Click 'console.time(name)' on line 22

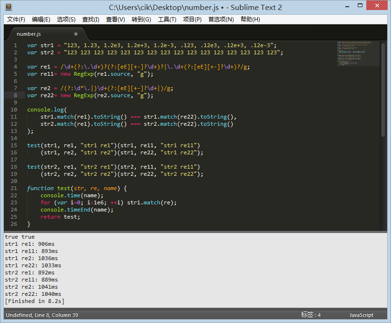pyautogui.click(x=70, y=196)
